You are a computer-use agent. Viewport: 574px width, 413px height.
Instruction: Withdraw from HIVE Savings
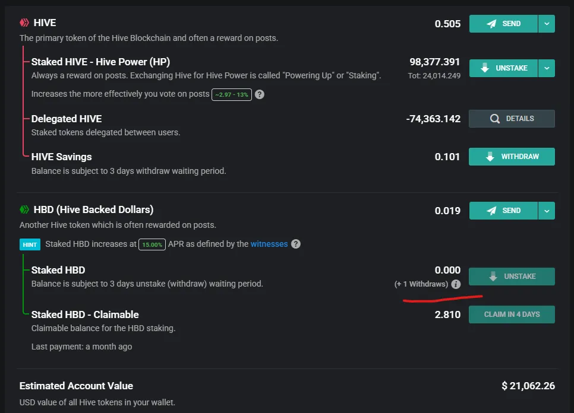(512, 157)
